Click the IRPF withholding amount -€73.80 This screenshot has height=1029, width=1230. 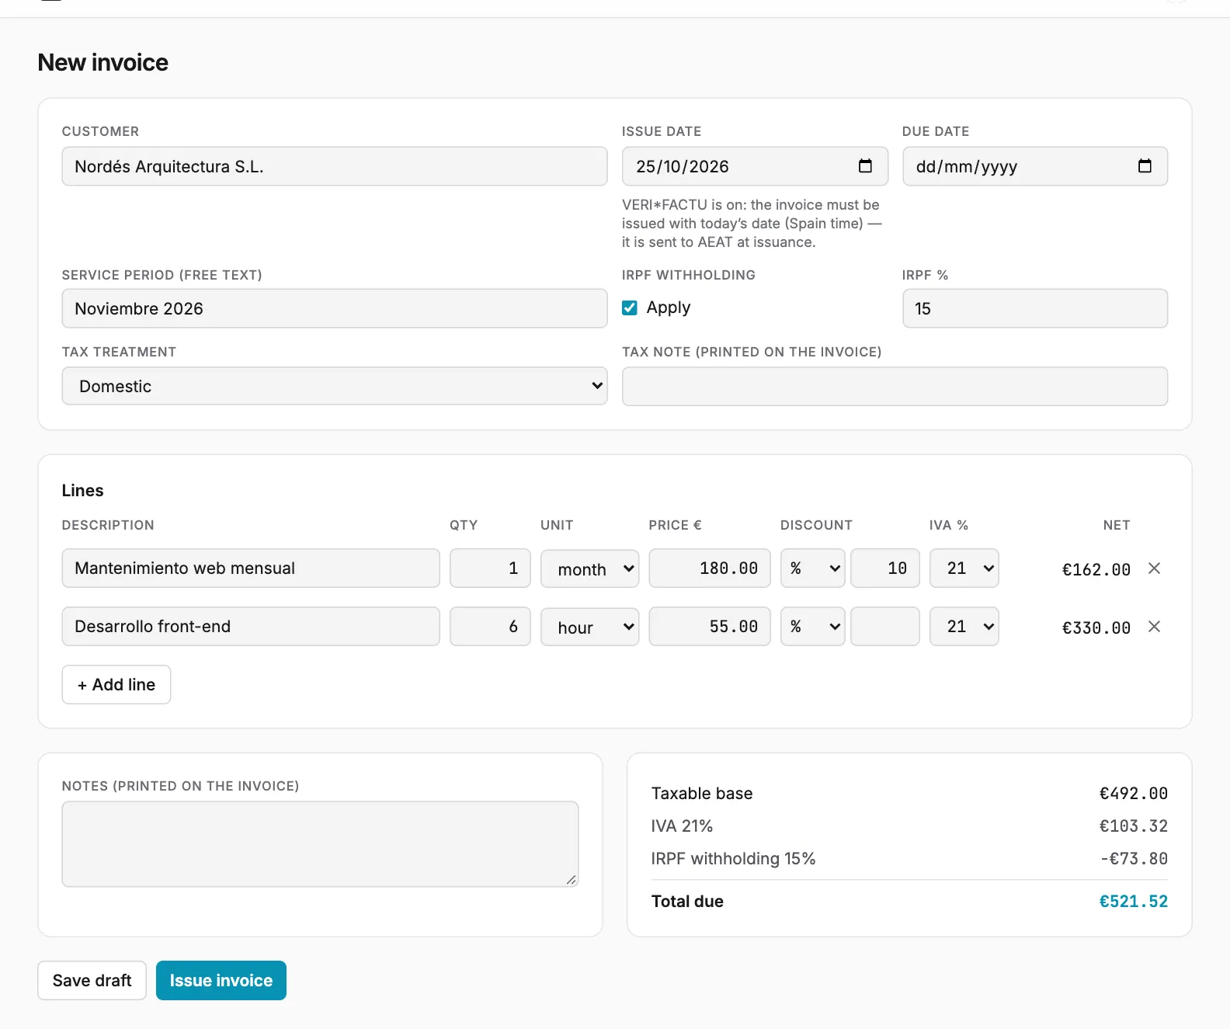point(1134,858)
